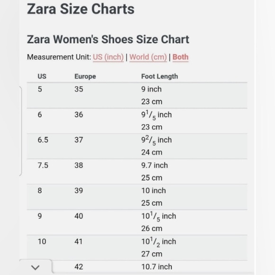Click Zara Women's Shoes Size Chart heading

click(x=108, y=39)
